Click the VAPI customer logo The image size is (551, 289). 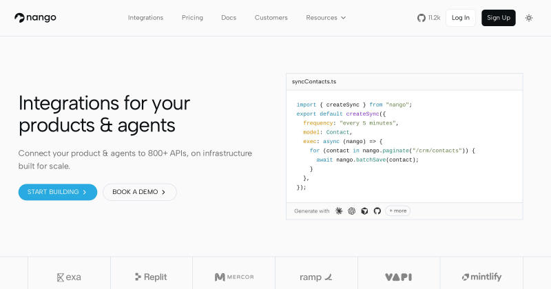point(399,277)
